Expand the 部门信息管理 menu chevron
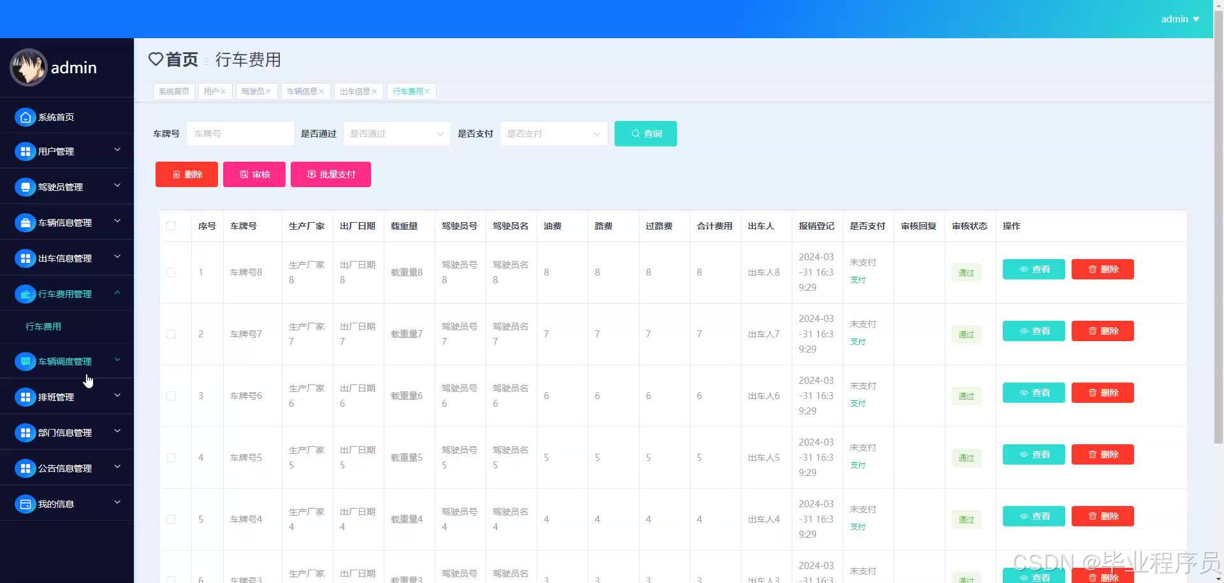 tap(117, 432)
